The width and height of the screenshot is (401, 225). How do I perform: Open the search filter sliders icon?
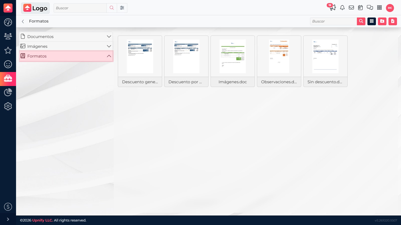122,8
